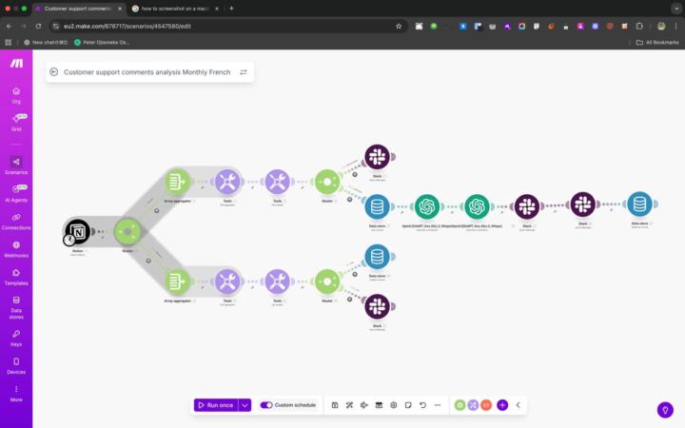This screenshot has height=428, width=685.
Task: Open the clock schedule badge on Notion module
Action: tap(69, 240)
